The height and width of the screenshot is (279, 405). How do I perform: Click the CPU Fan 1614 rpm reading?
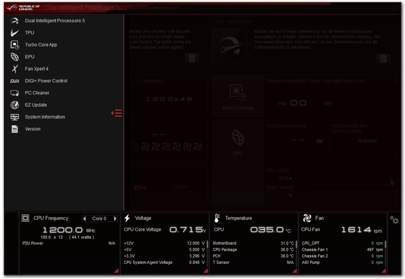pos(362,230)
